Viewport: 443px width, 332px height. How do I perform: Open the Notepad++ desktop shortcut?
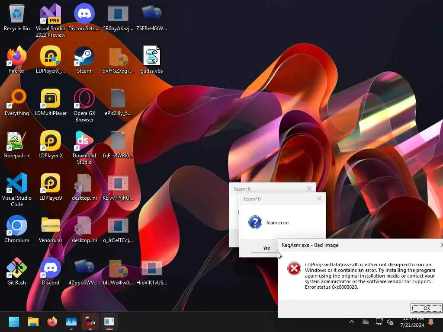pyautogui.click(x=17, y=144)
